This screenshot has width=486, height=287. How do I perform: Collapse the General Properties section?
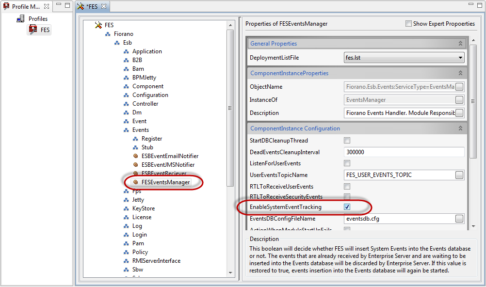coord(460,44)
